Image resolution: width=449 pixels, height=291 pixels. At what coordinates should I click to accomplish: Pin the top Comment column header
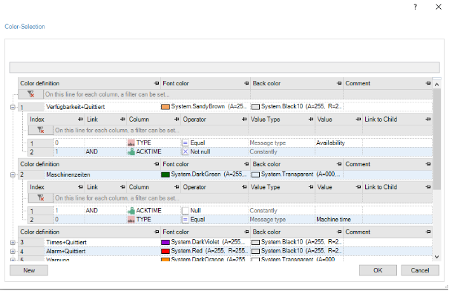[428, 83]
